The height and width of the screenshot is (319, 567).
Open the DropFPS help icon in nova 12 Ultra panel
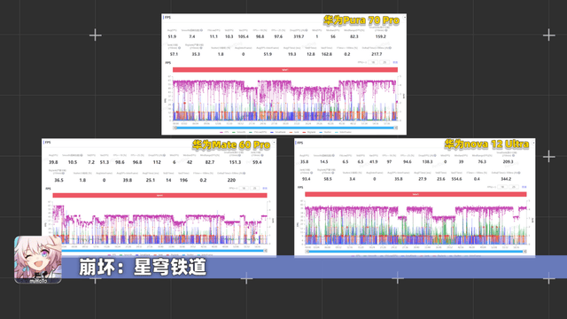point(435,156)
